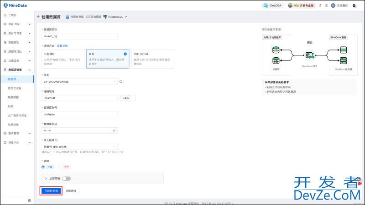
Task: Open 敏感数据 in the sidebar submenu
Action: coord(13,97)
